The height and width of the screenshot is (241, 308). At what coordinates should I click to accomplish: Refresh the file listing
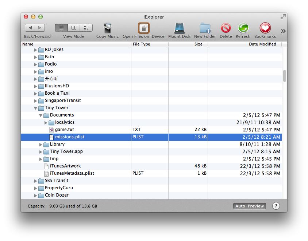click(243, 28)
